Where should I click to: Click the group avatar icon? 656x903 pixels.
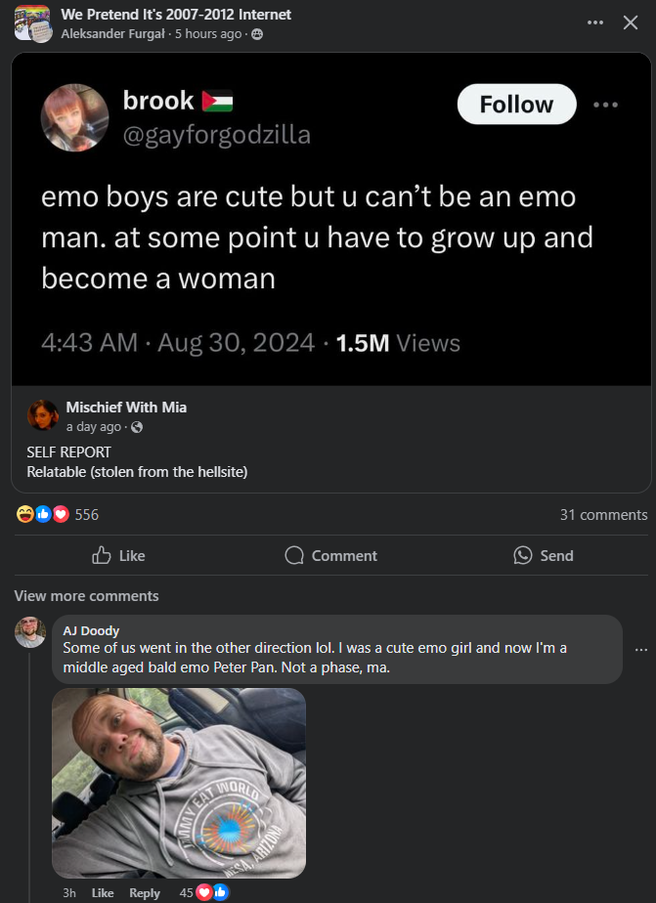(31, 23)
